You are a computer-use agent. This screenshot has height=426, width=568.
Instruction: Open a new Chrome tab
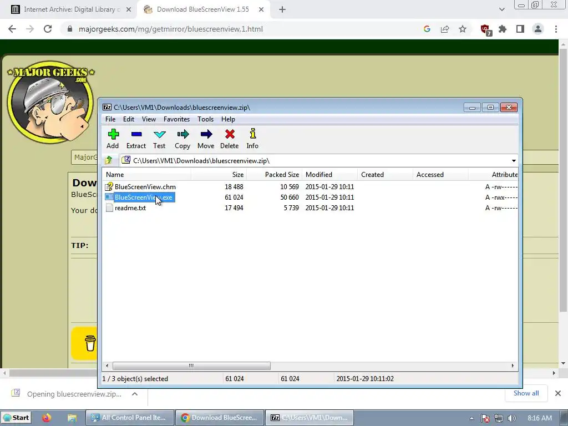pyautogui.click(x=282, y=9)
